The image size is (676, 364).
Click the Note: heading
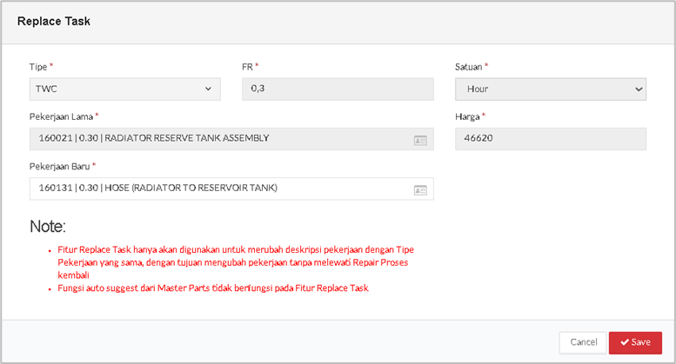[x=48, y=227]
